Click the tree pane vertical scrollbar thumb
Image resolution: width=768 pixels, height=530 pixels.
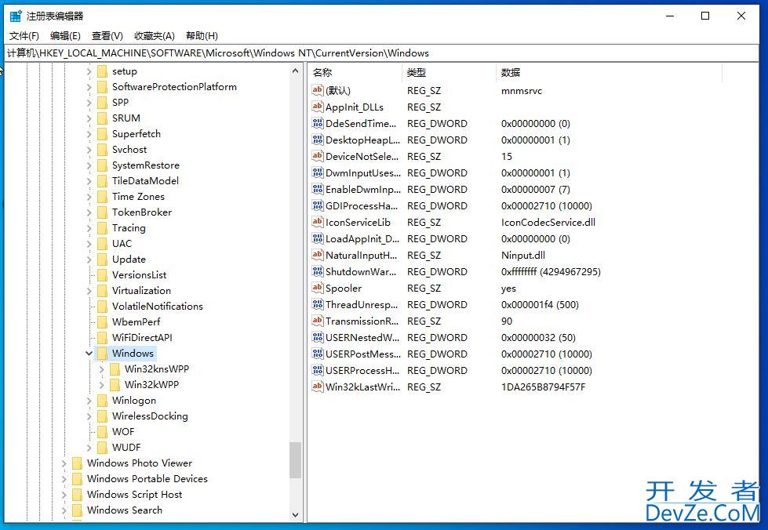[295, 460]
